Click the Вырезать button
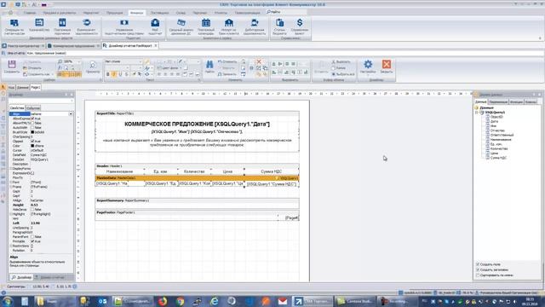Screen dimensions: 545x307 pyautogui.click(x=341, y=61)
